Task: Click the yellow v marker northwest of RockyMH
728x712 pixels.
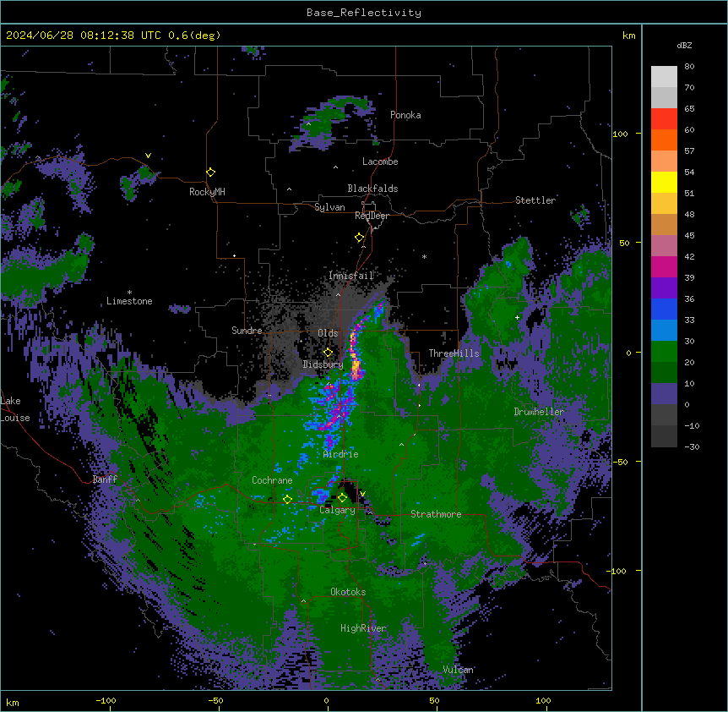Action: coord(148,156)
